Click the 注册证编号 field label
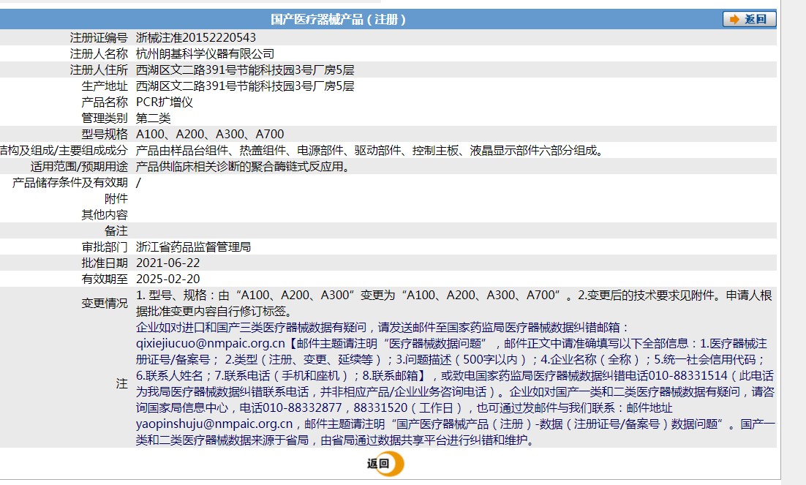806x485 pixels. 99,37
